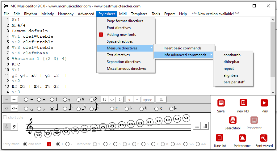Click the editor scrollbar down arrow
Screen dimensions: 277x151
pyautogui.click(x=273, y=92)
